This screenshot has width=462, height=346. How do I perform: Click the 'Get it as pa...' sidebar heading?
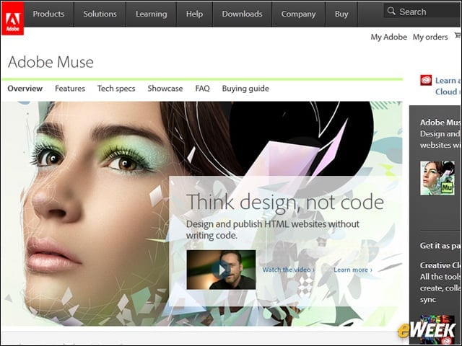point(440,246)
